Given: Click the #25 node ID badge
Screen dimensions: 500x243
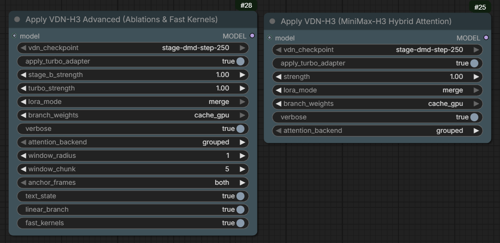Looking at the screenshot, I should tap(480, 7).
